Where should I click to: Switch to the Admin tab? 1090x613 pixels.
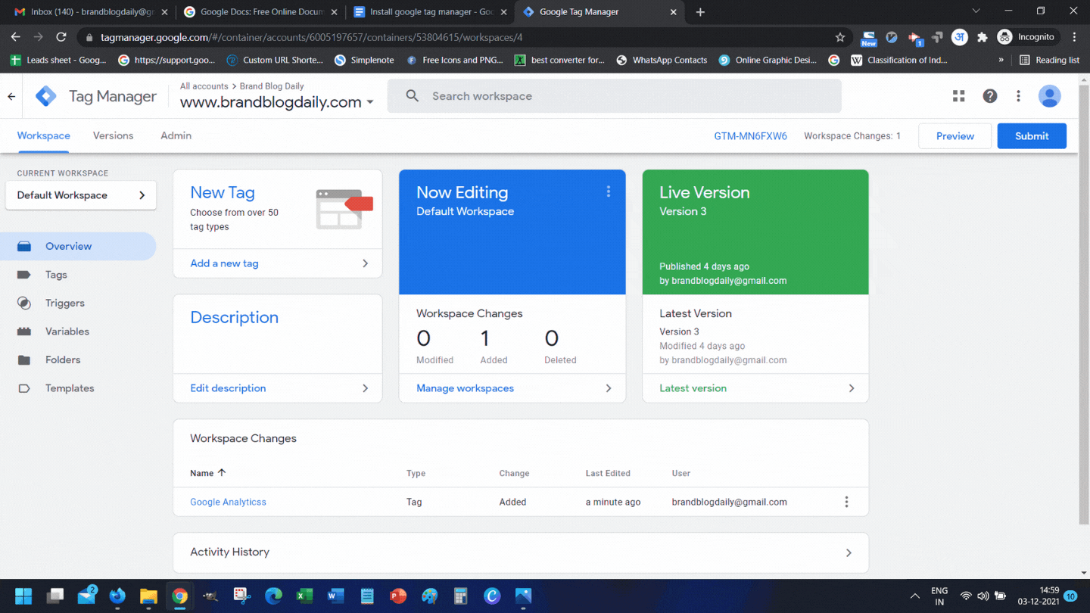[x=176, y=135]
